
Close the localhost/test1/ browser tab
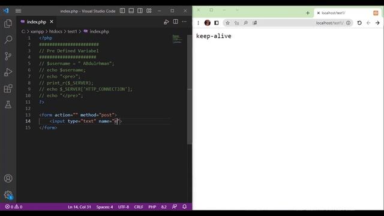pyautogui.click(x=319, y=13)
